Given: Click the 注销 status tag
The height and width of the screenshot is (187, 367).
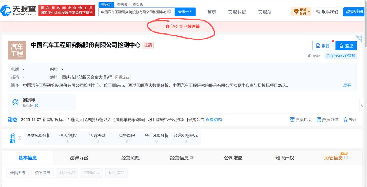Looking at the screenshot, I should (148, 45).
